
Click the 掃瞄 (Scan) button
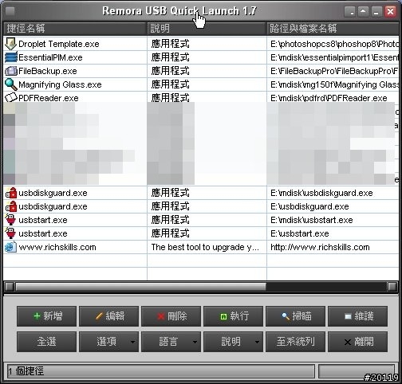295,316
